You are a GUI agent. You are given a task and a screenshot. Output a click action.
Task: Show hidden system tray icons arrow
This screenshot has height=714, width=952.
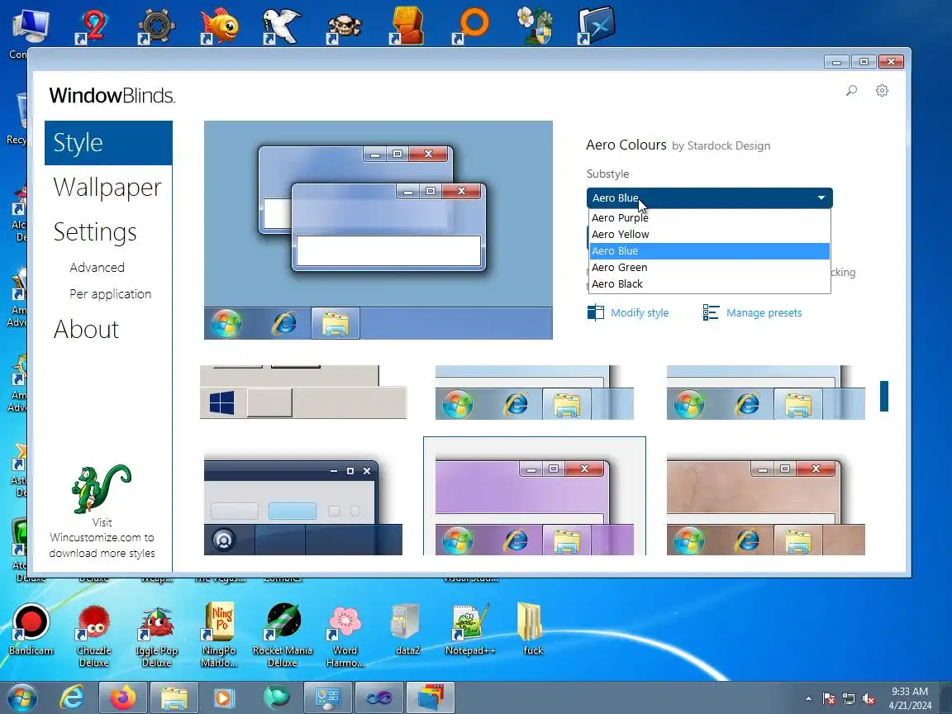pos(808,699)
